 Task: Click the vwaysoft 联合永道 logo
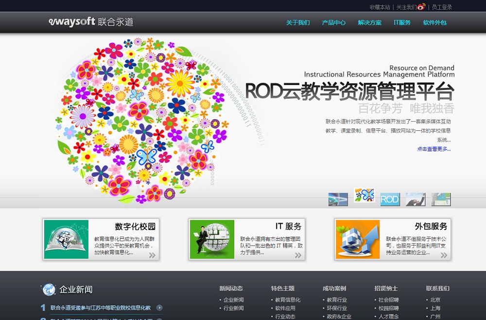pyautogui.click(x=91, y=22)
